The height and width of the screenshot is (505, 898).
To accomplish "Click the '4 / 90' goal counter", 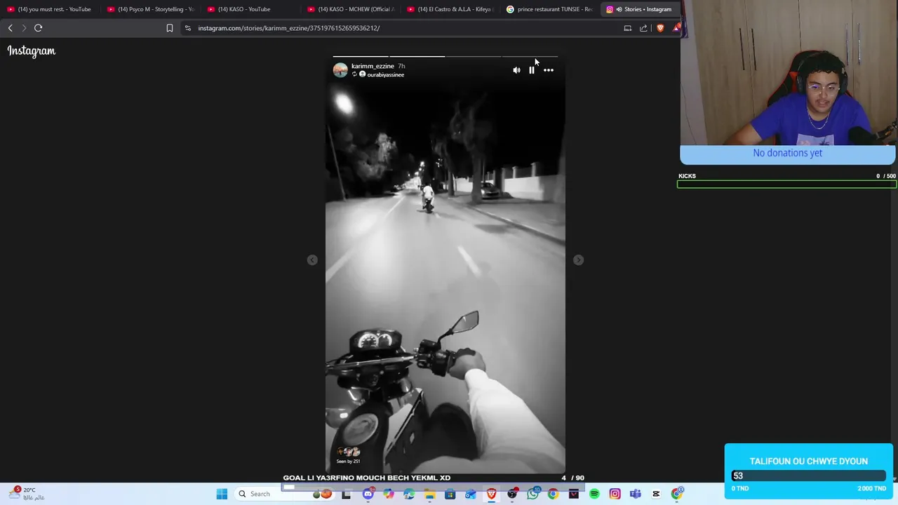I will 572,478.
